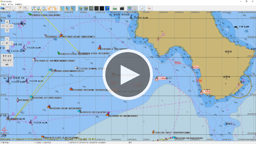This screenshot has width=256, height=144.
Task: Open the 파일 menu
Action: pyautogui.click(x=3, y=4)
